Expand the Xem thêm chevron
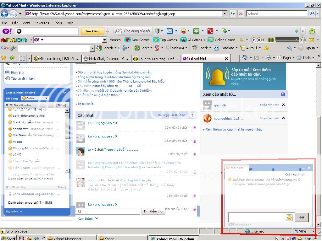 pyautogui.click(x=97, y=218)
